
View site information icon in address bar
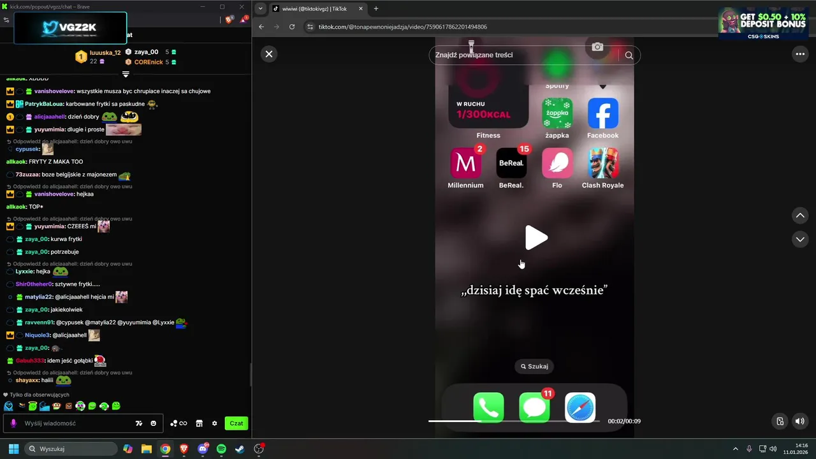[x=310, y=27]
